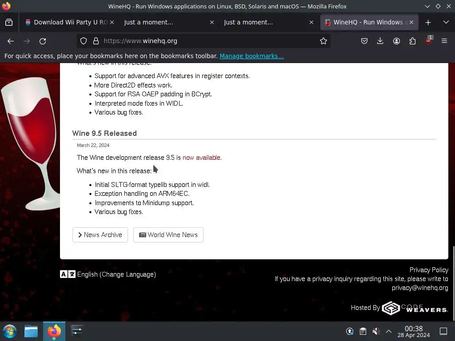
Task: Open the CodeWeavers hosted-by logo
Action: tap(415, 308)
